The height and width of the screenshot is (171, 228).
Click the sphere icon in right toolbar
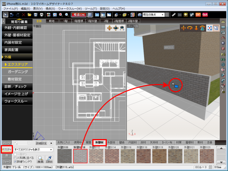pyautogui.click(x=223, y=43)
